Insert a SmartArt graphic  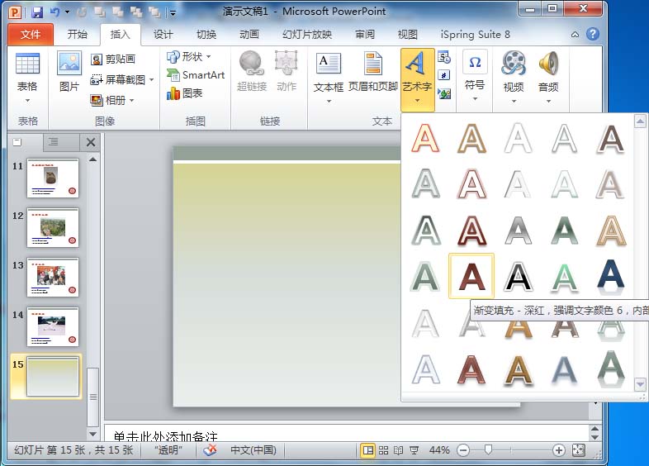[196, 75]
